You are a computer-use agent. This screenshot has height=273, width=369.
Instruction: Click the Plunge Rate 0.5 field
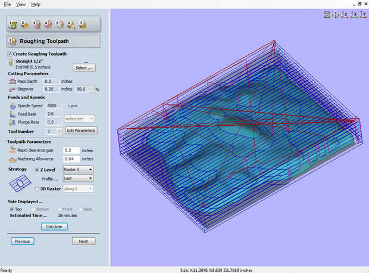54,122
